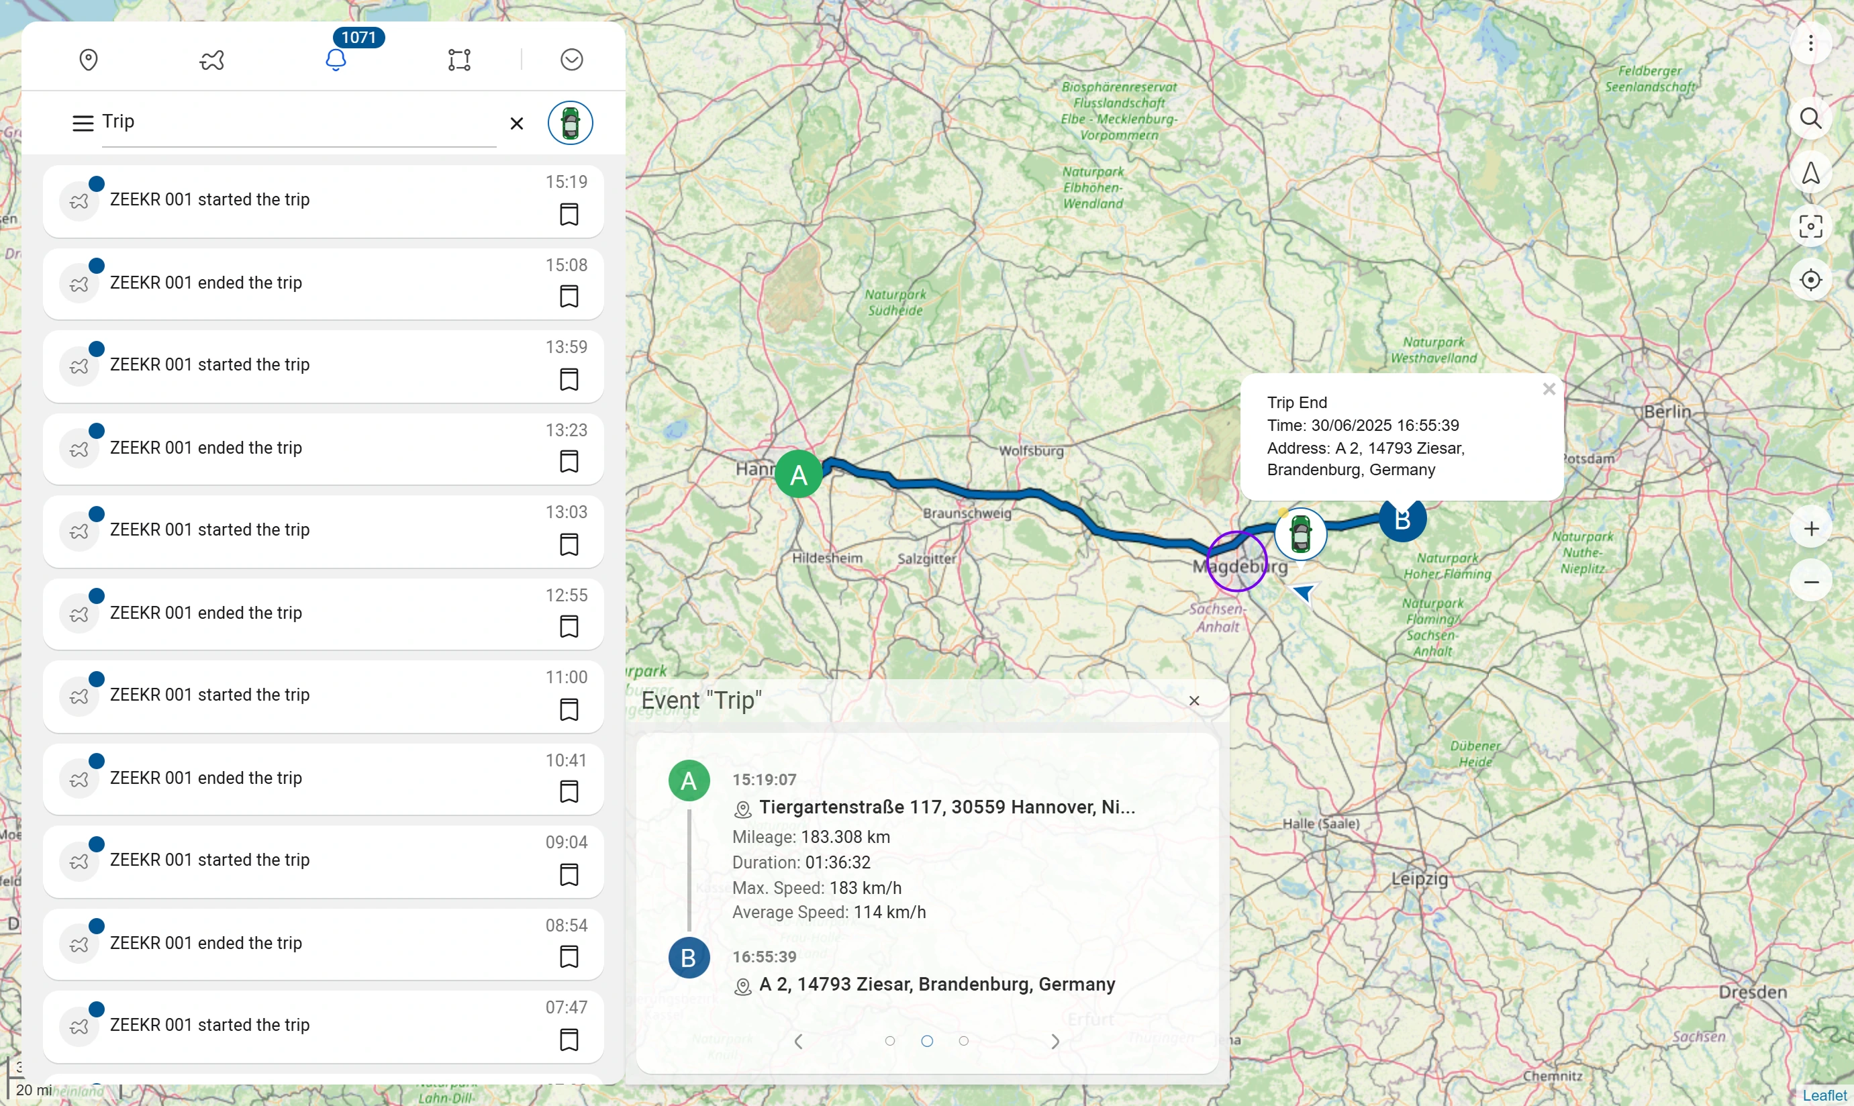
Task: Expand the circled chevron-down menu
Action: click(571, 60)
